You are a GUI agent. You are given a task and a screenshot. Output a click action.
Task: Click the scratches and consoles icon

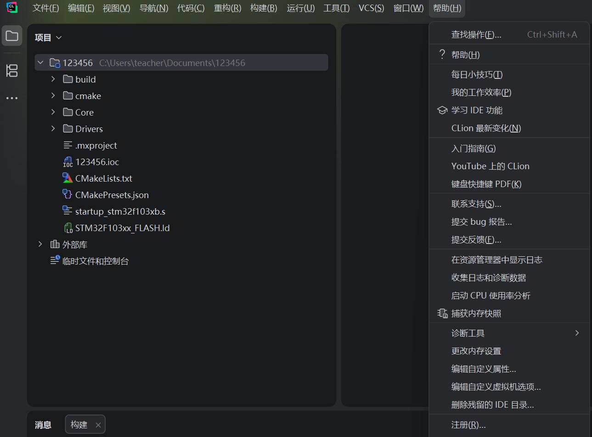[55, 260]
